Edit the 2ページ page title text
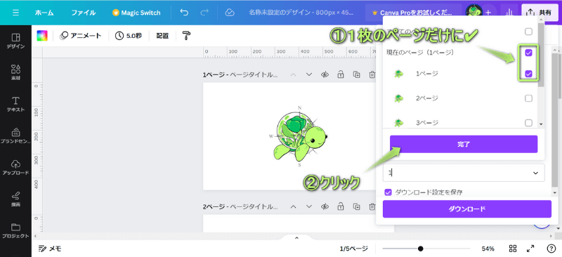Image resolution: width=562 pixels, height=257 pixels. (x=254, y=206)
